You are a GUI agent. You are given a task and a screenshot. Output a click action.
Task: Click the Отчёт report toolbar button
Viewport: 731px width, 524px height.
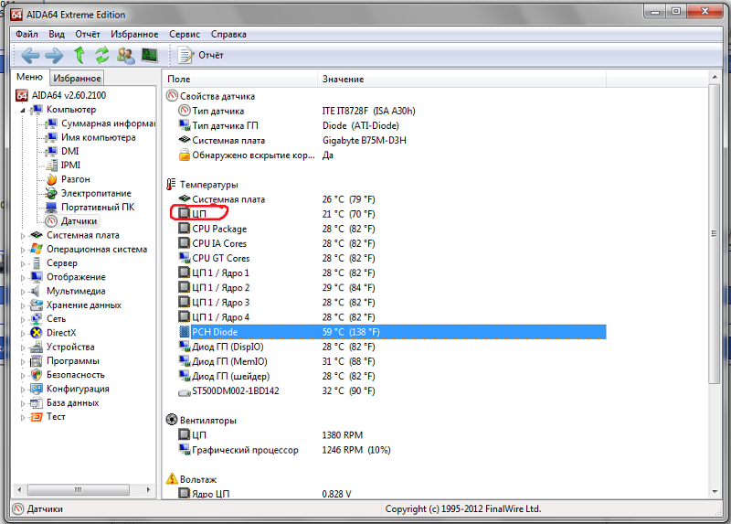point(201,55)
